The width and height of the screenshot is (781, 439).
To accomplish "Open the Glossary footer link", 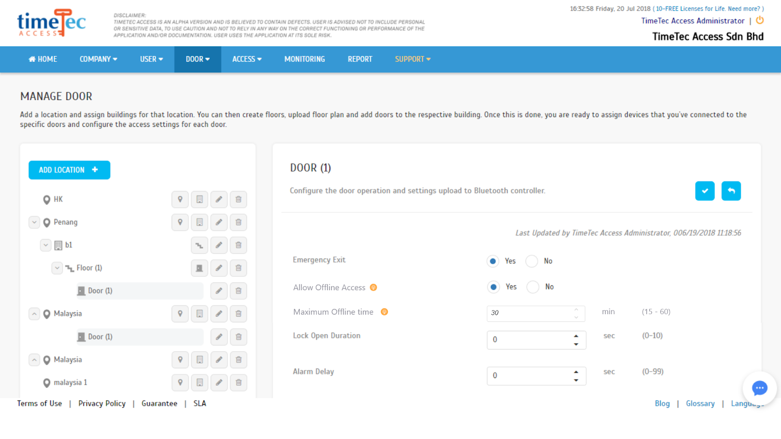I will click(700, 403).
